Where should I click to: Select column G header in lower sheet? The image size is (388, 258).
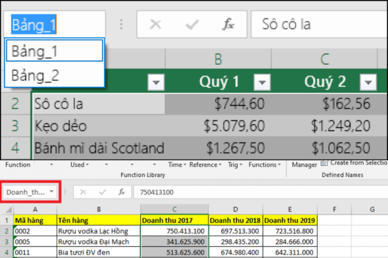click(370, 210)
